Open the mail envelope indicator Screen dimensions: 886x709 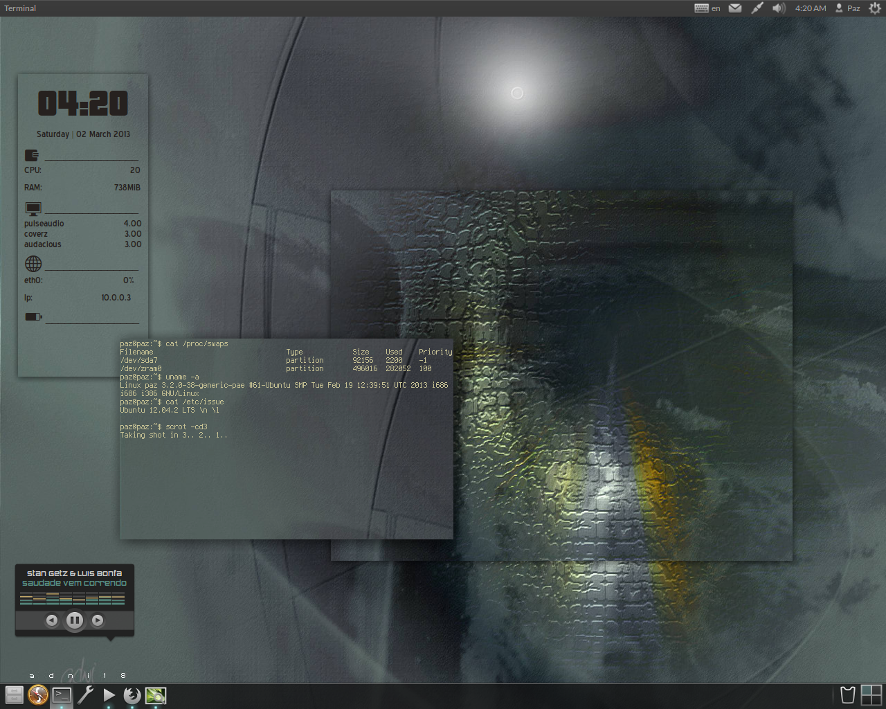click(x=735, y=8)
